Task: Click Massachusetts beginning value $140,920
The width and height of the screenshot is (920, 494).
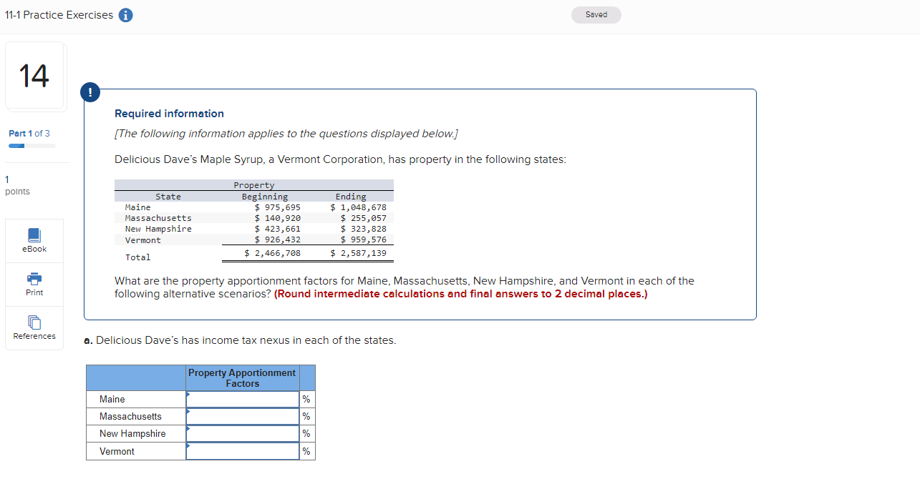Action: click(278, 218)
